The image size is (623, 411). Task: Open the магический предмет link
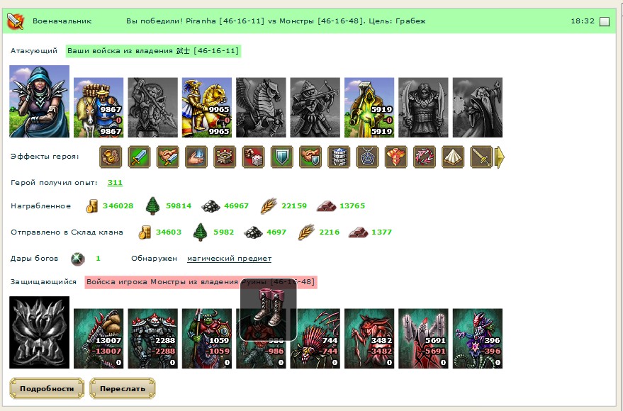point(229,259)
